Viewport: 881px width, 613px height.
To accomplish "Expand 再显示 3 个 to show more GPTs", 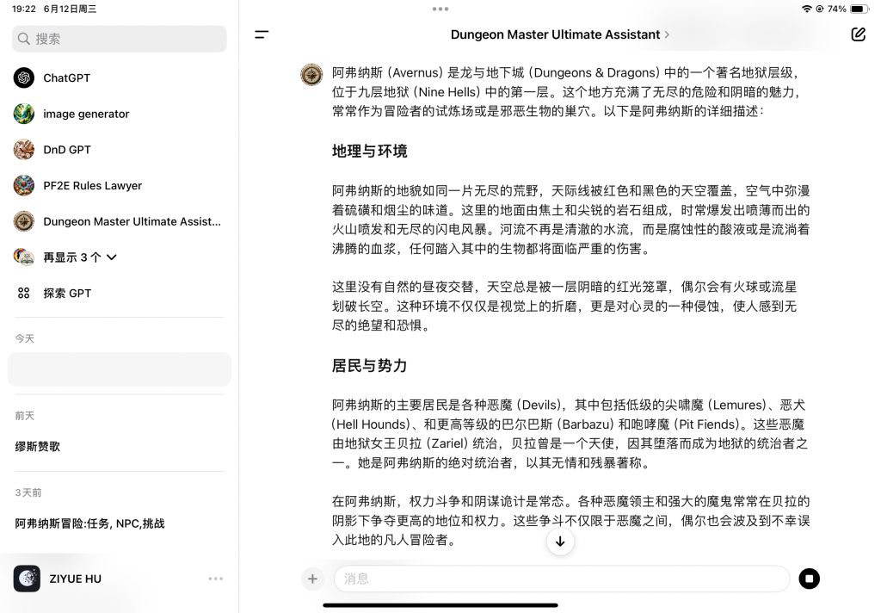I will (80, 257).
